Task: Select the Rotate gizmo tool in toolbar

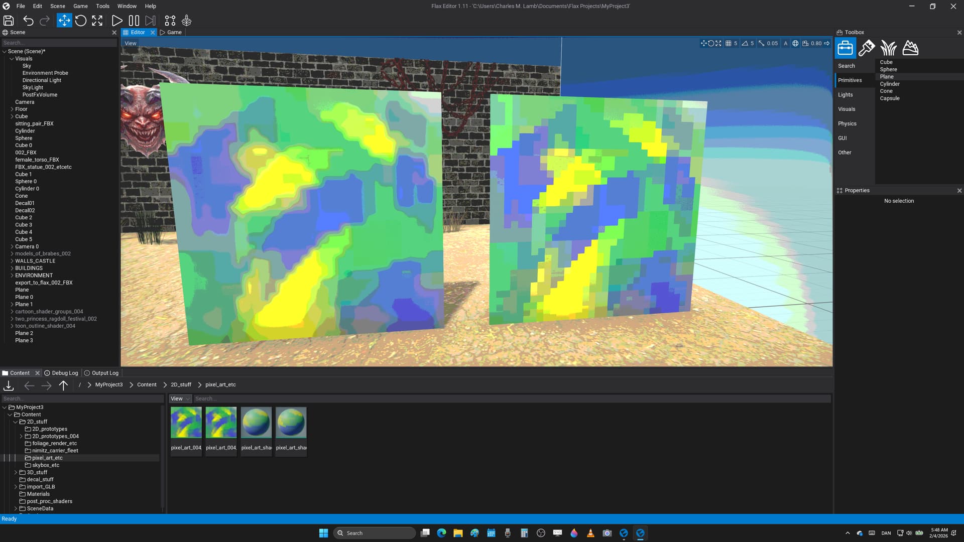Action: pyautogui.click(x=80, y=21)
